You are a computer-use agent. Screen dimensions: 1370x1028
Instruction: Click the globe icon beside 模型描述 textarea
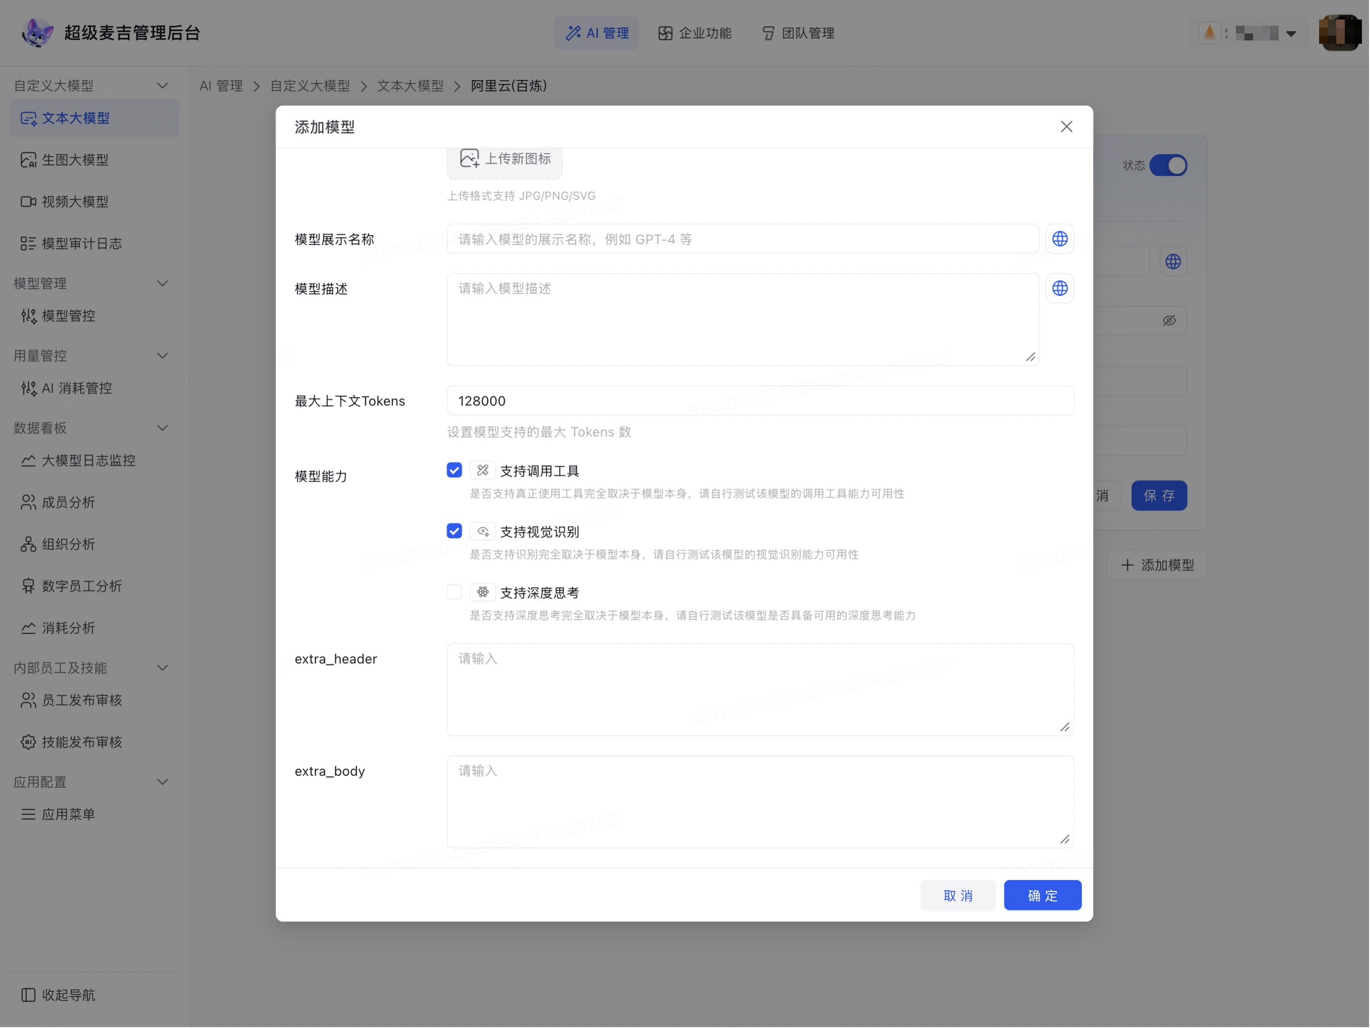1059,288
